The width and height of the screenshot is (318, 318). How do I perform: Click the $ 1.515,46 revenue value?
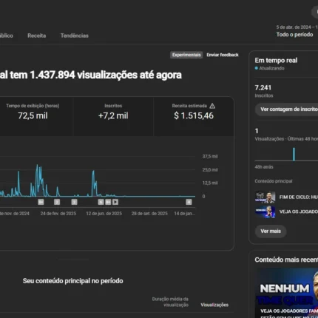click(x=194, y=115)
